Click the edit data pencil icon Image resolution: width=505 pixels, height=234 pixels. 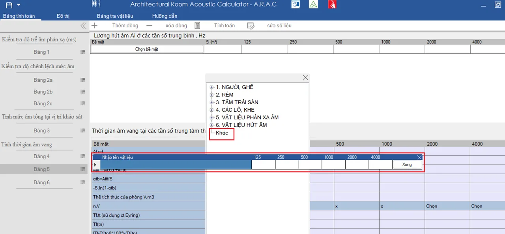tap(251, 26)
